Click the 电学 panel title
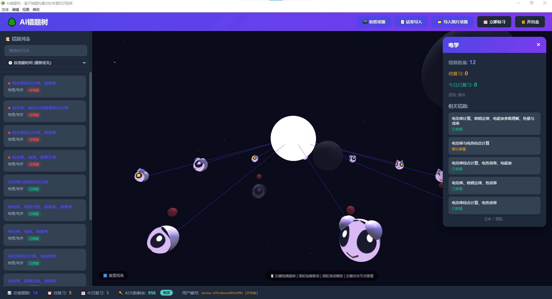The height and width of the screenshot is (299, 552). tap(454, 45)
